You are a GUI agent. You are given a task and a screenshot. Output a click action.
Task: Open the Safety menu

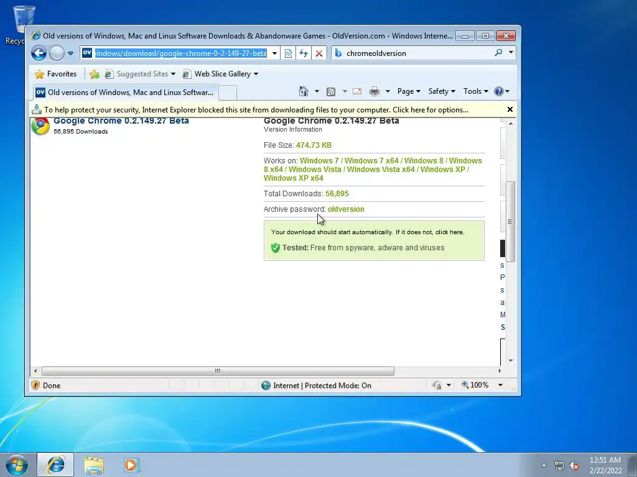(x=442, y=91)
